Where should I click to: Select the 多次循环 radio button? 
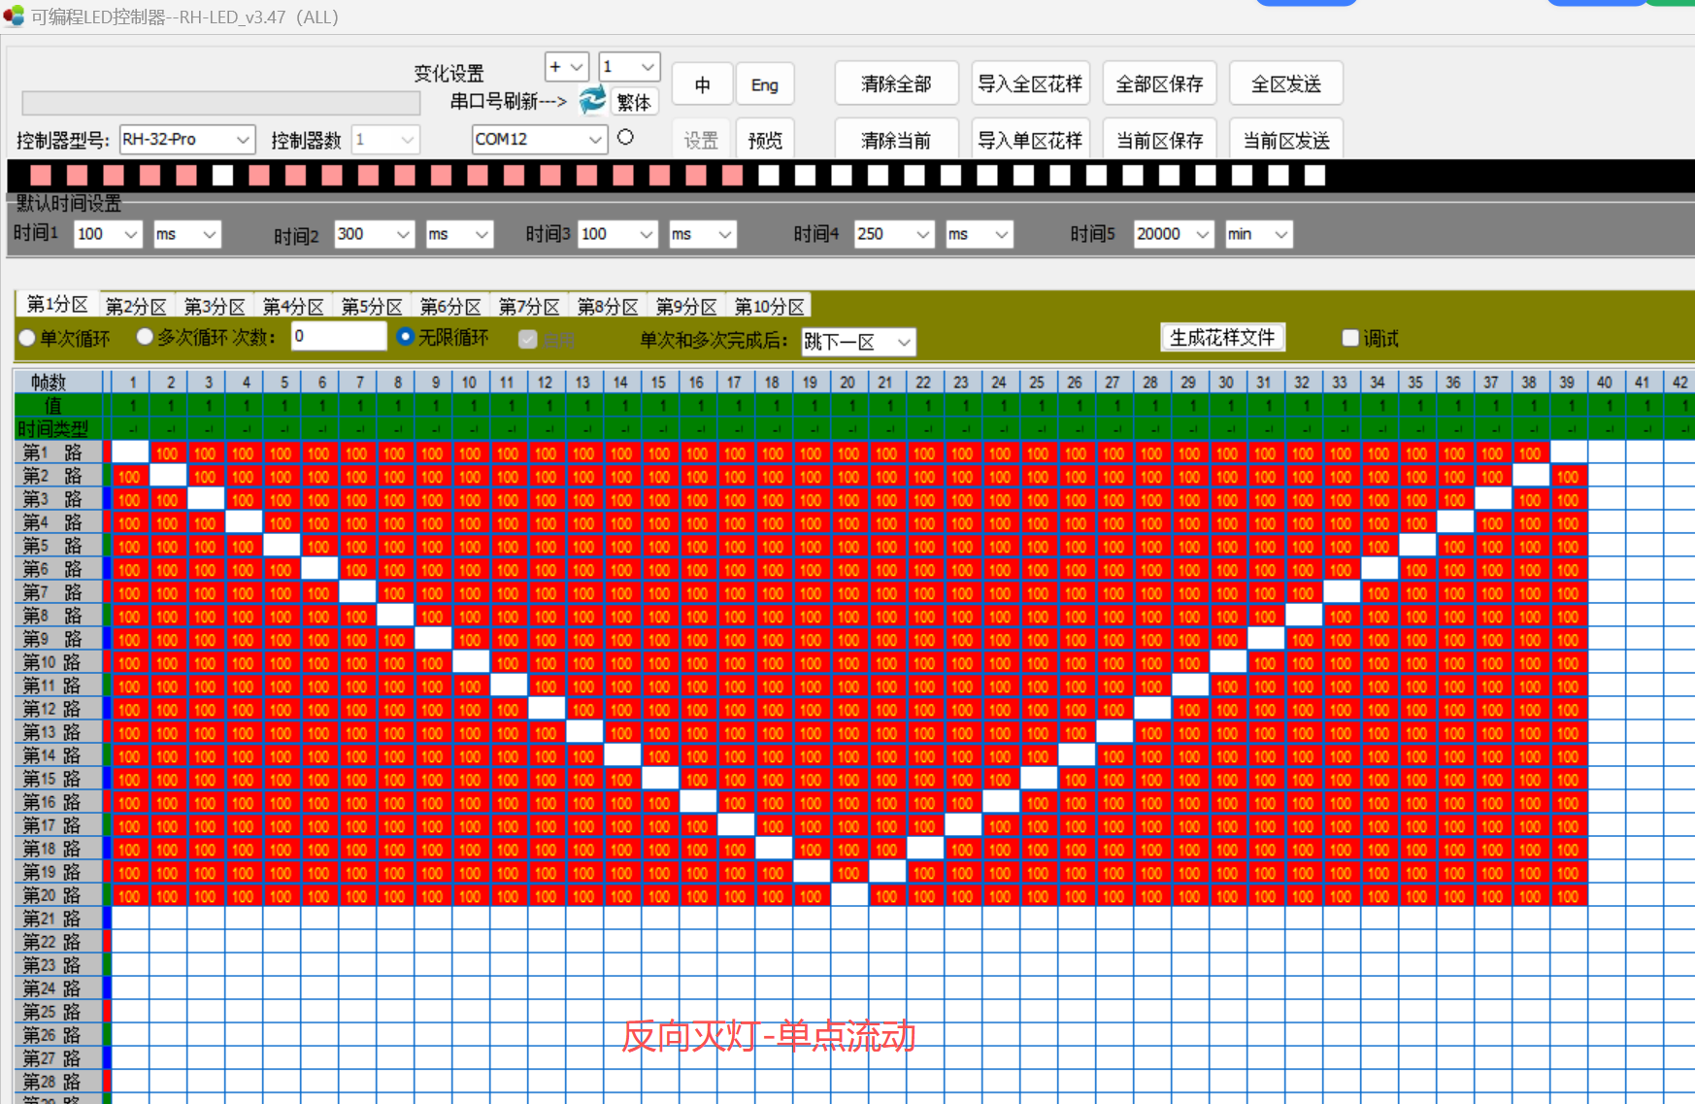145,337
